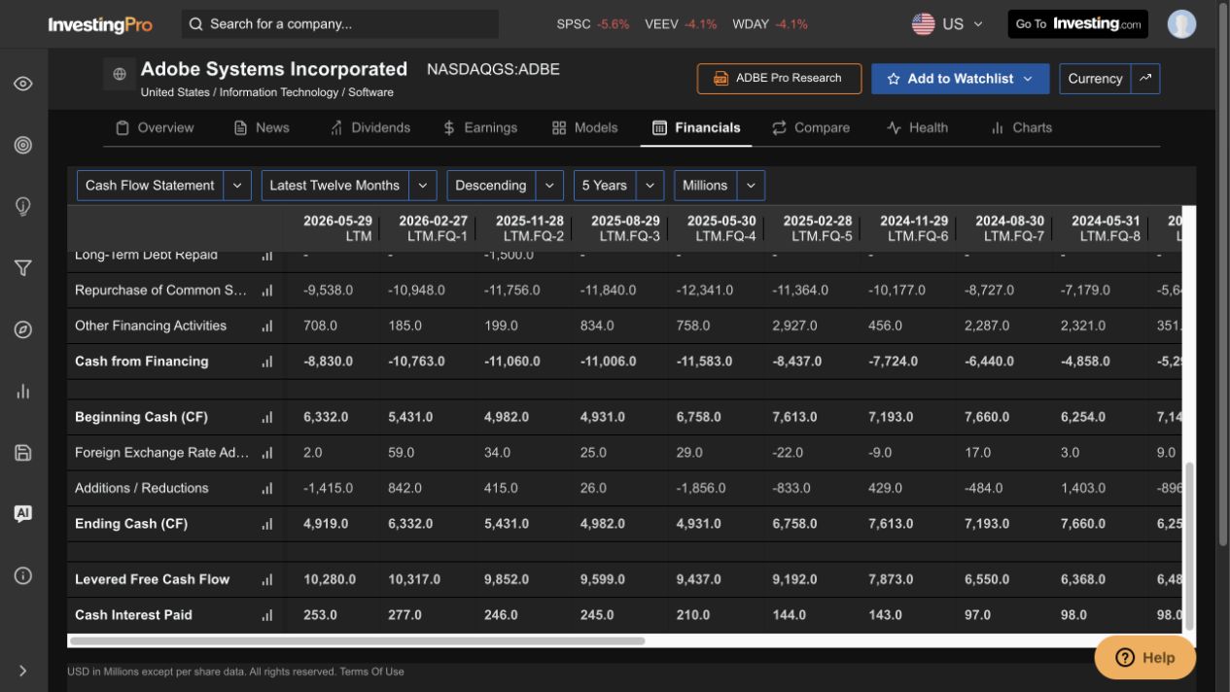Switch to the Overview tab
1230x692 pixels.
point(154,127)
